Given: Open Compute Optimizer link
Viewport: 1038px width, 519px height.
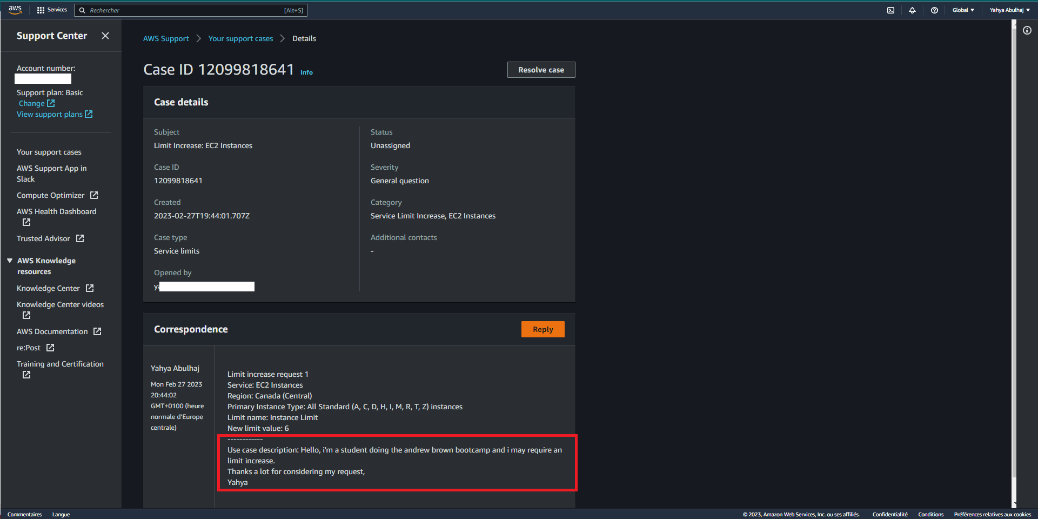Looking at the screenshot, I should [51, 195].
